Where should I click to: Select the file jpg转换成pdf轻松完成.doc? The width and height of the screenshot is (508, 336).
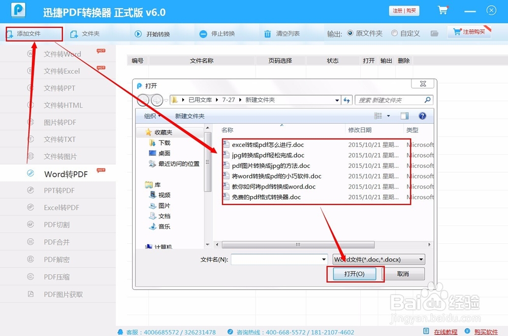[x=269, y=155]
